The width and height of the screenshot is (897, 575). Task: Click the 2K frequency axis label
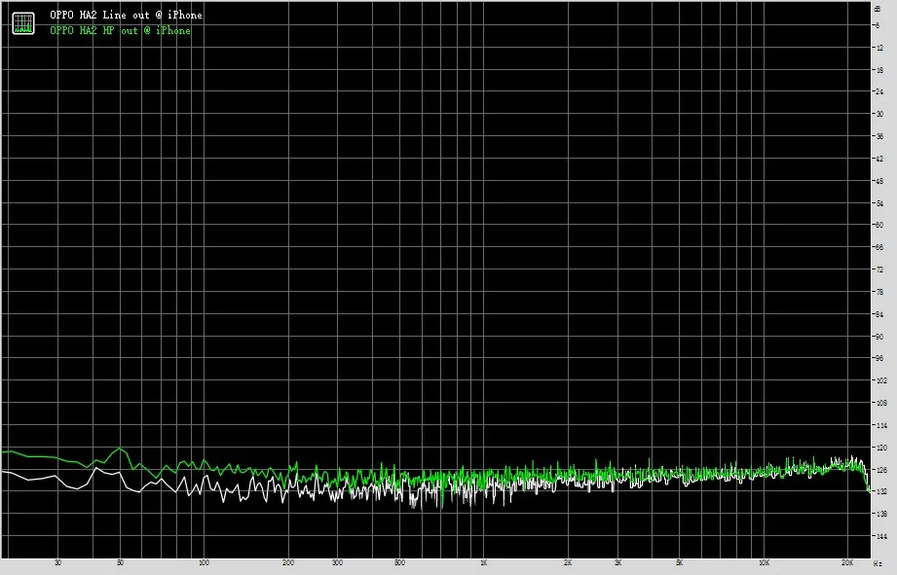(x=568, y=563)
